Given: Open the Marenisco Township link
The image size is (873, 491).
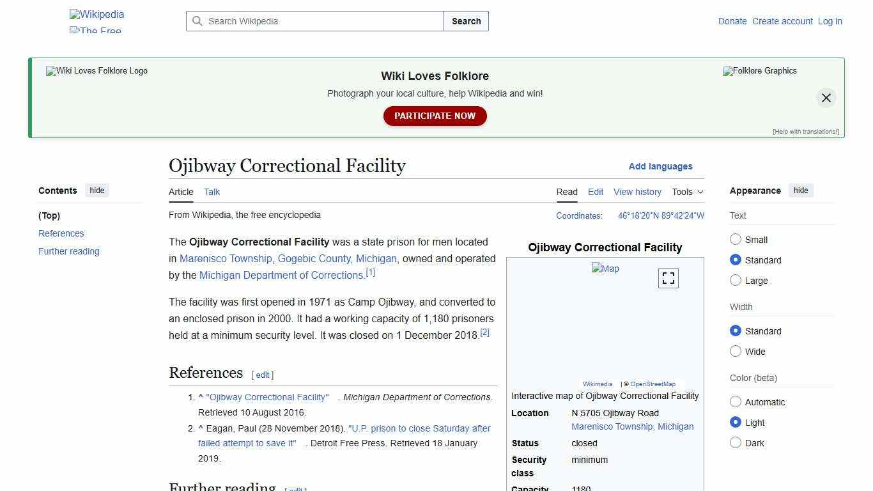Looking at the screenshot, I should click(x=225, y=258).
